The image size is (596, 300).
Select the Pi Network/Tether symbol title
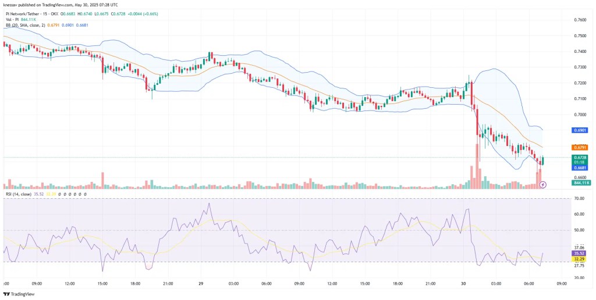click(35, 14)
